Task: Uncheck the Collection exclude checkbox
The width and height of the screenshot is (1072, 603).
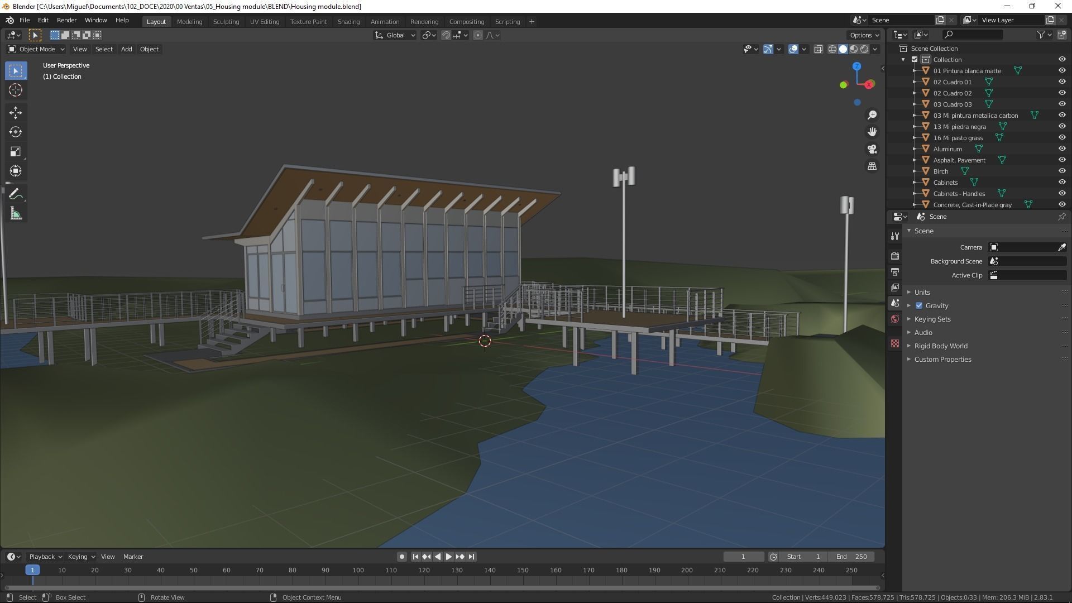Action: 915,60
